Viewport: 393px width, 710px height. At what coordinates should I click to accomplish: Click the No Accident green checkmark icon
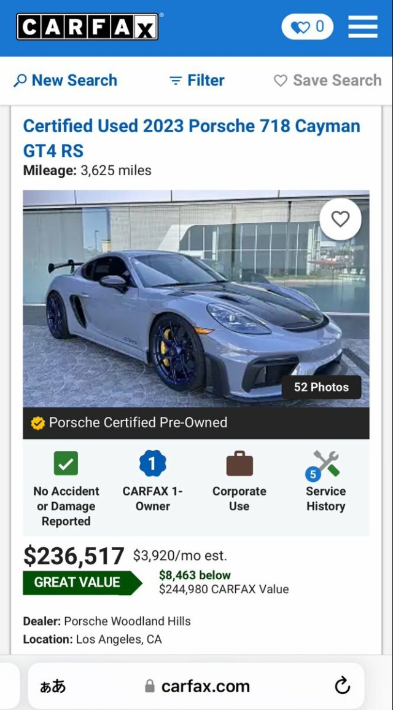coord(66,463)
